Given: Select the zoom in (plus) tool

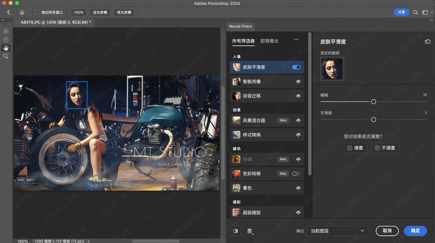Looking at the screenshot, I should 6,31.
